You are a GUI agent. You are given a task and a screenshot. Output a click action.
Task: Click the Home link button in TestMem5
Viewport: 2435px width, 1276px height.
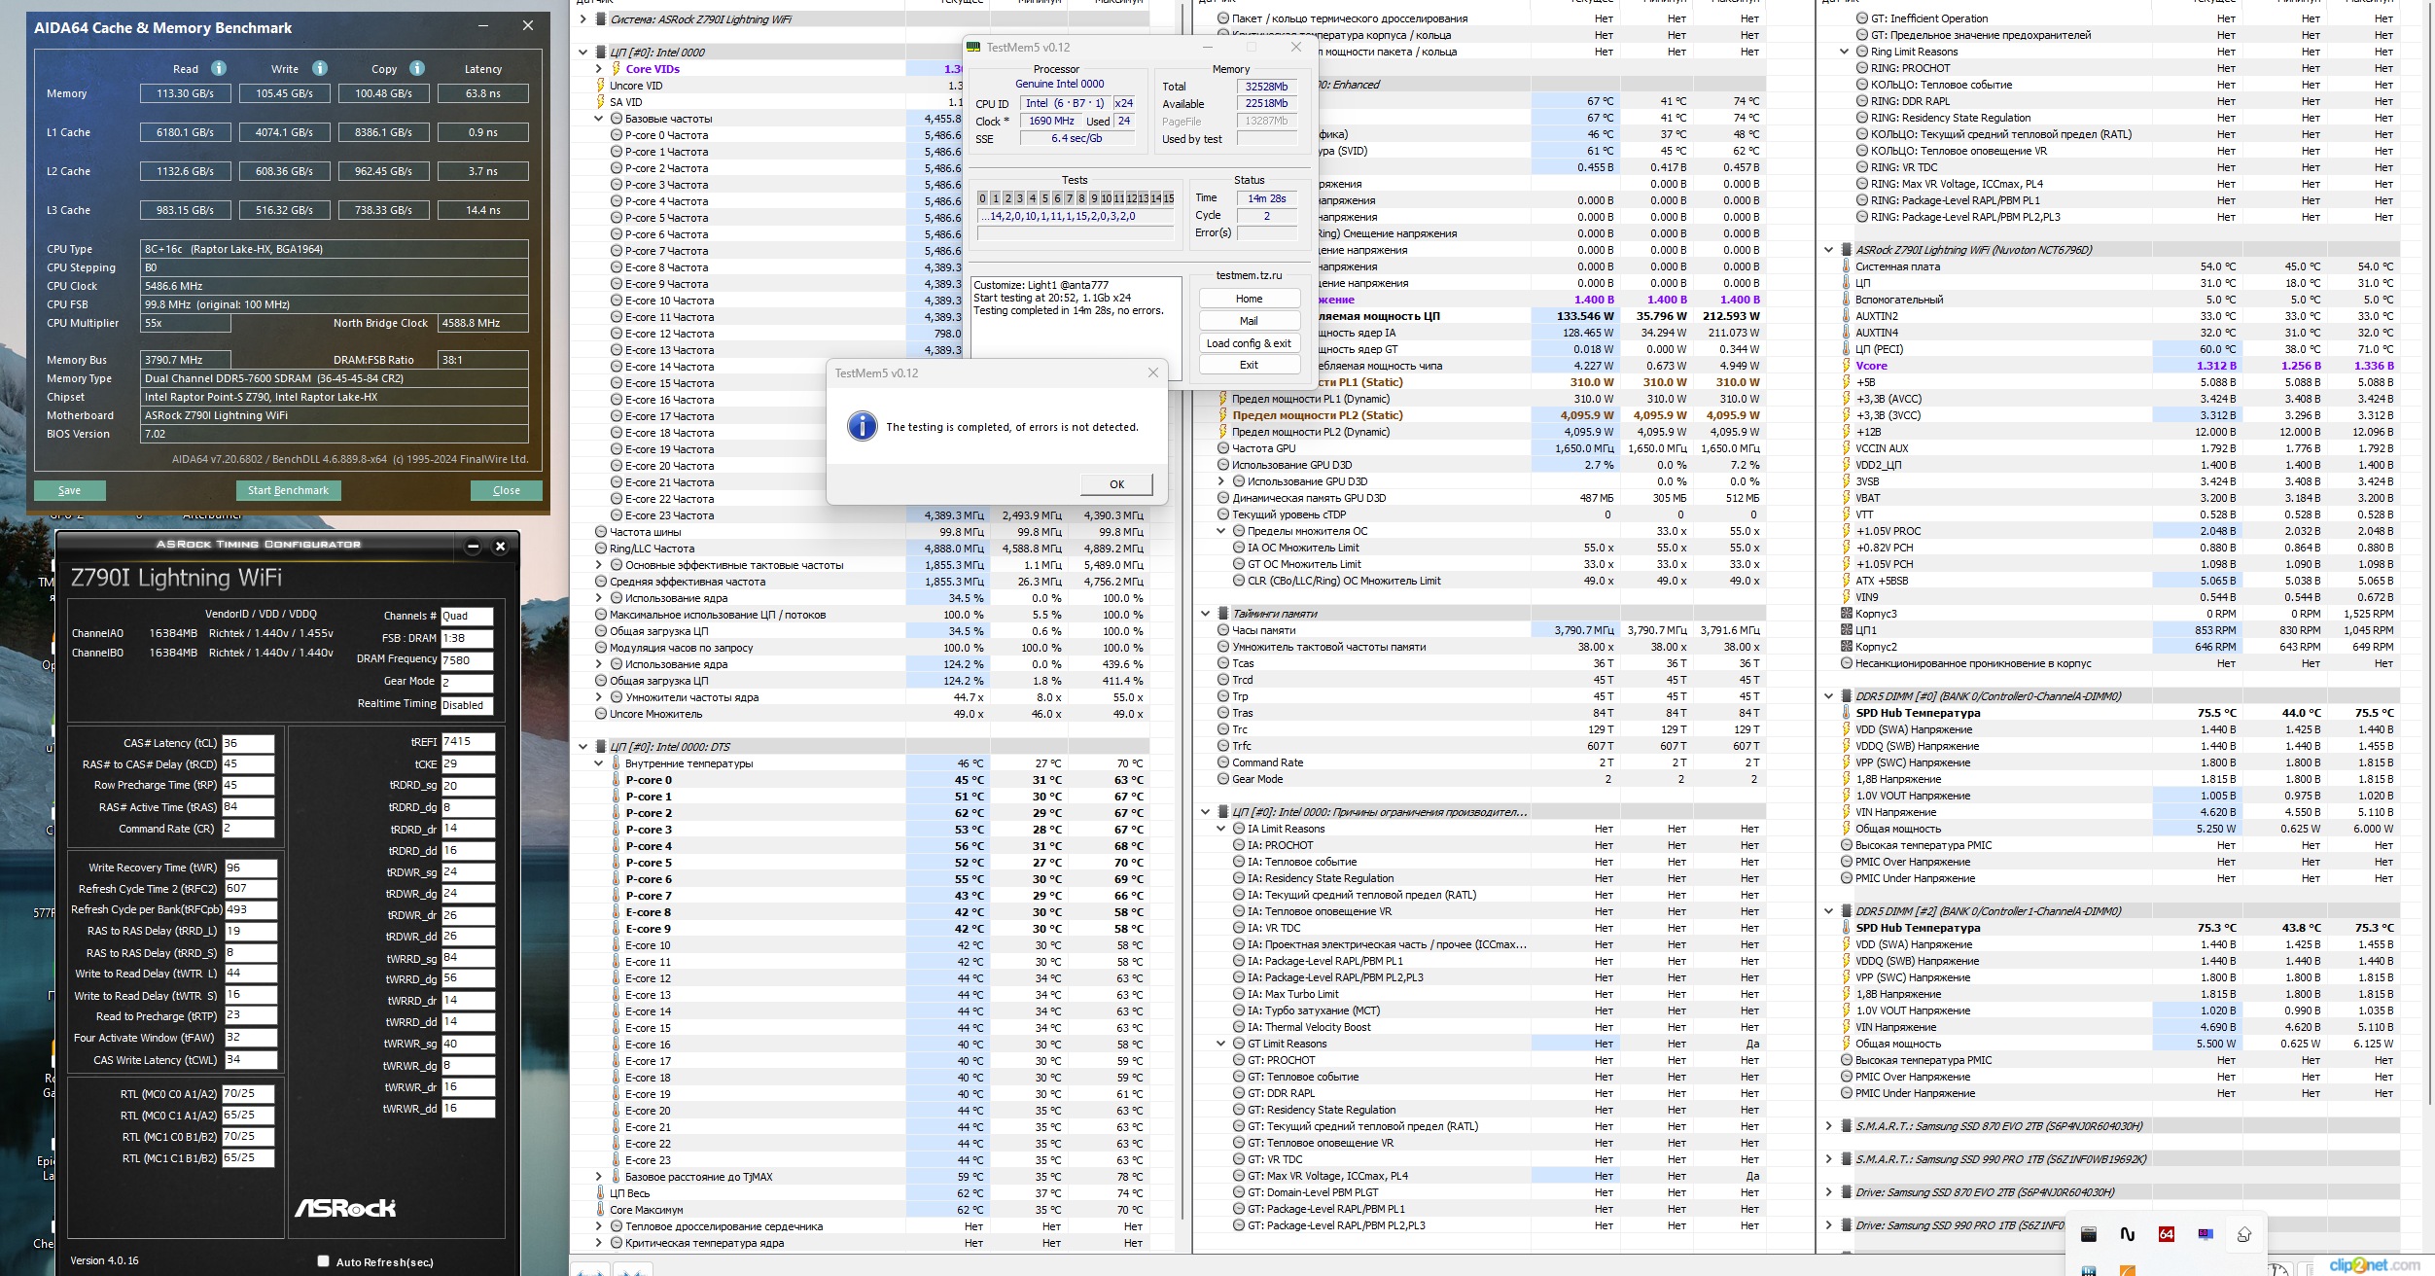pos(1249,299)
